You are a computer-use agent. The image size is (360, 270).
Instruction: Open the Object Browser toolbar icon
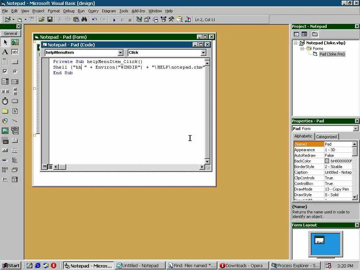163,20
